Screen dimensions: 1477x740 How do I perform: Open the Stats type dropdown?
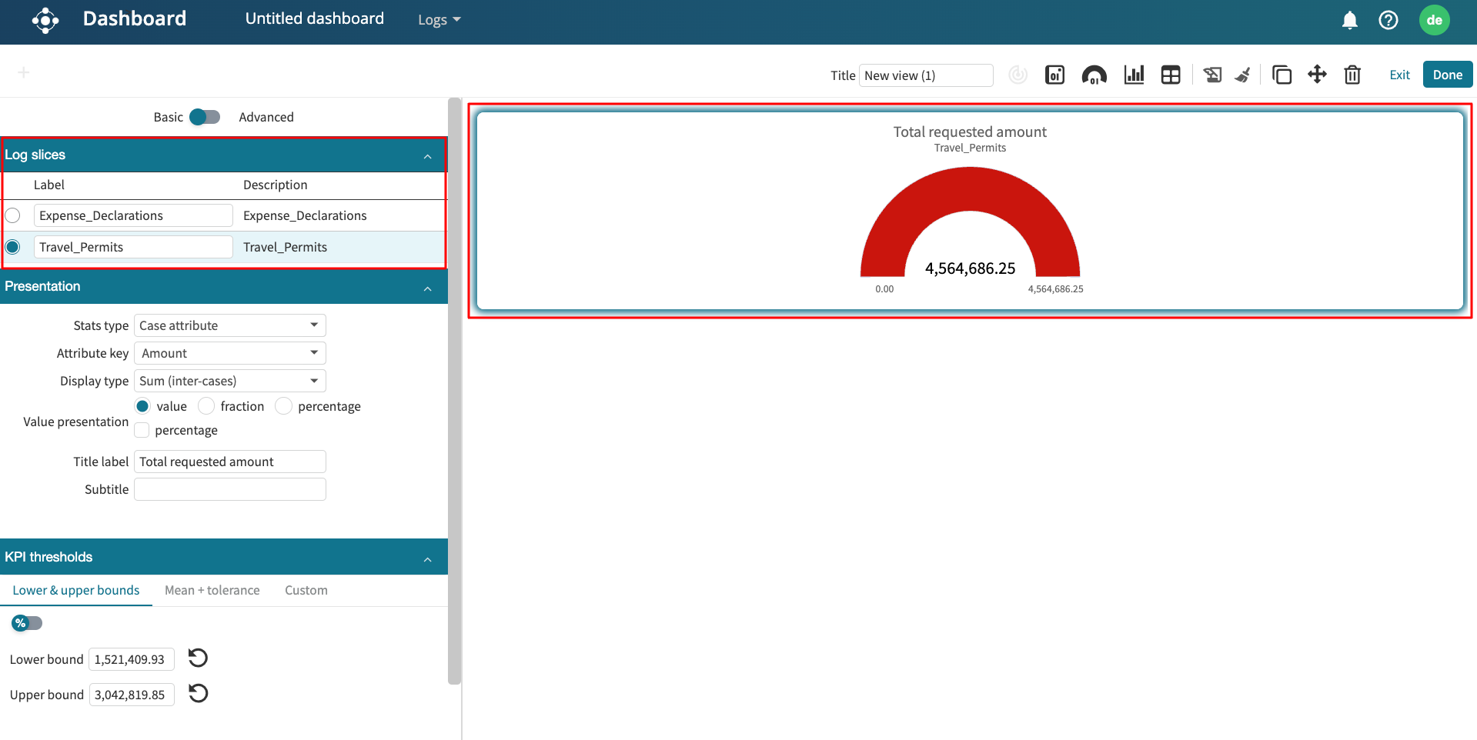[x=229, y=325]
